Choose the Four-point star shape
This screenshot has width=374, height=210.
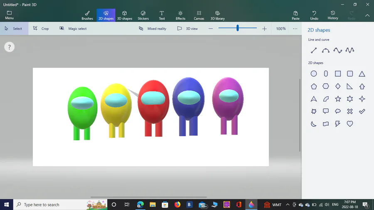[x=362, y=99]
